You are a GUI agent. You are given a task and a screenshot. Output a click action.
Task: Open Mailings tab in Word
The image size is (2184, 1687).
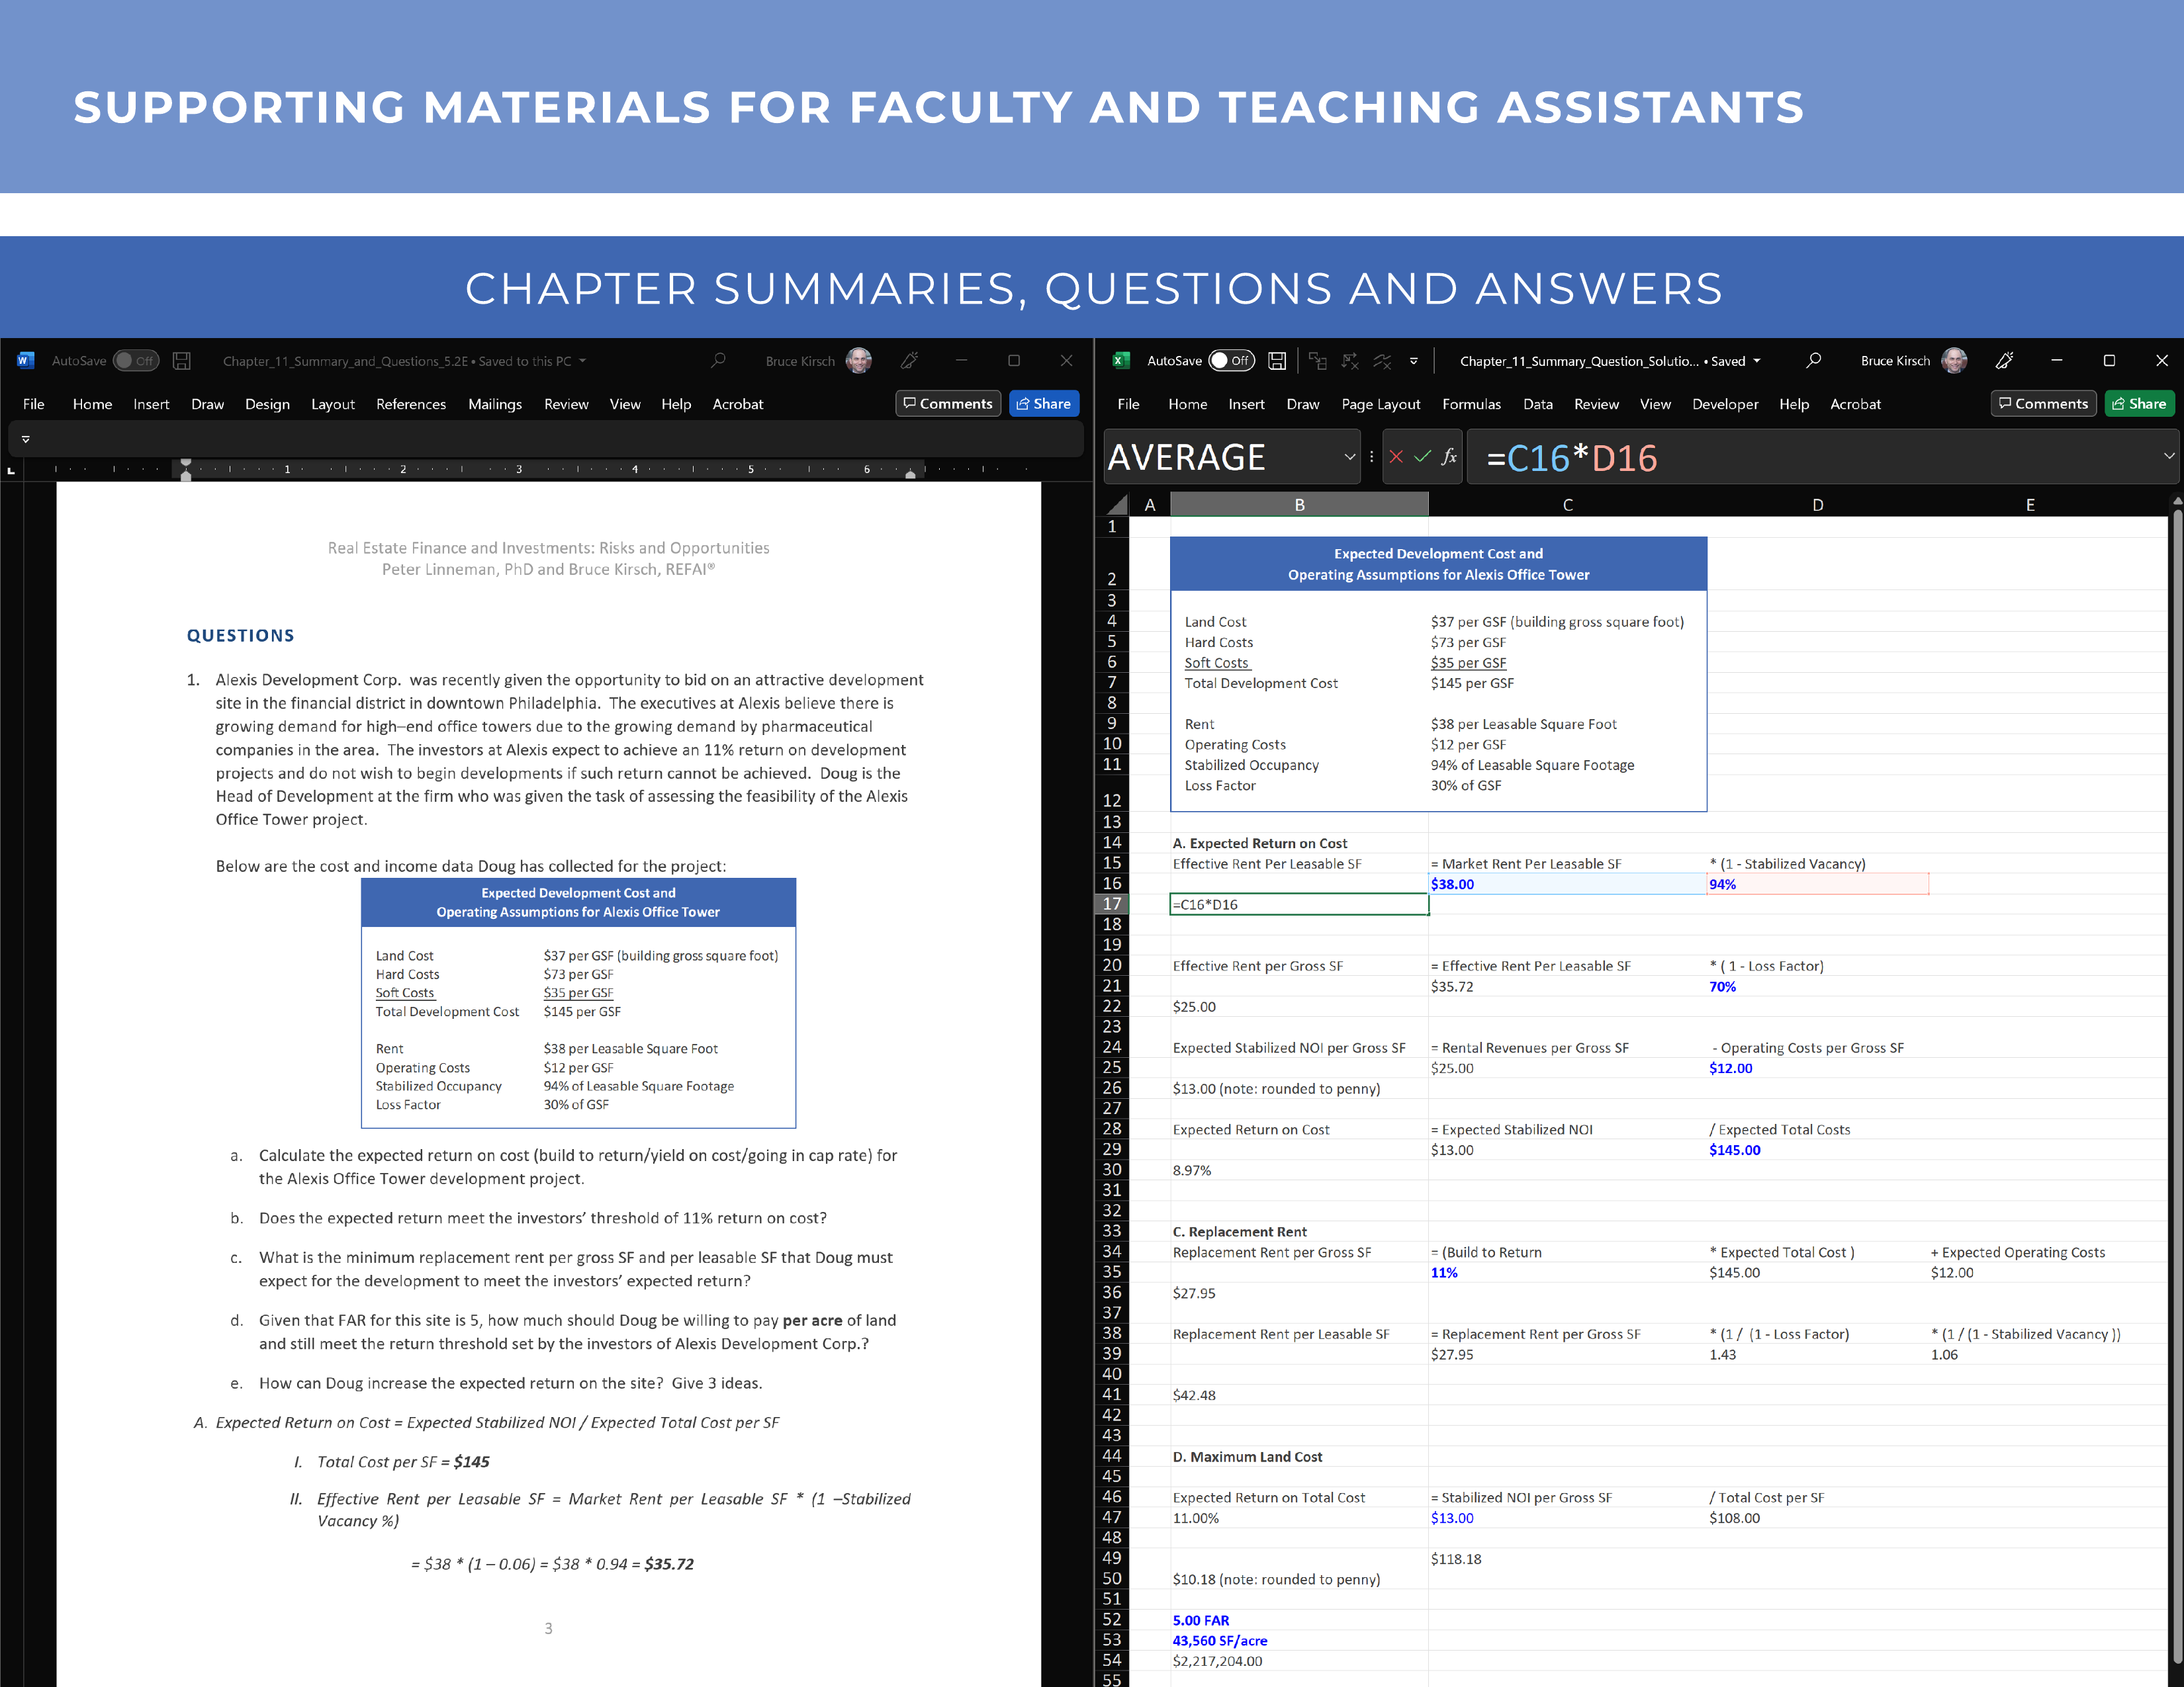(495, 404)
